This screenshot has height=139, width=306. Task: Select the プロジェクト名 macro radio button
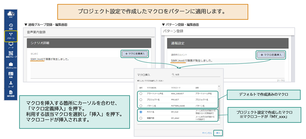(141, 100)
